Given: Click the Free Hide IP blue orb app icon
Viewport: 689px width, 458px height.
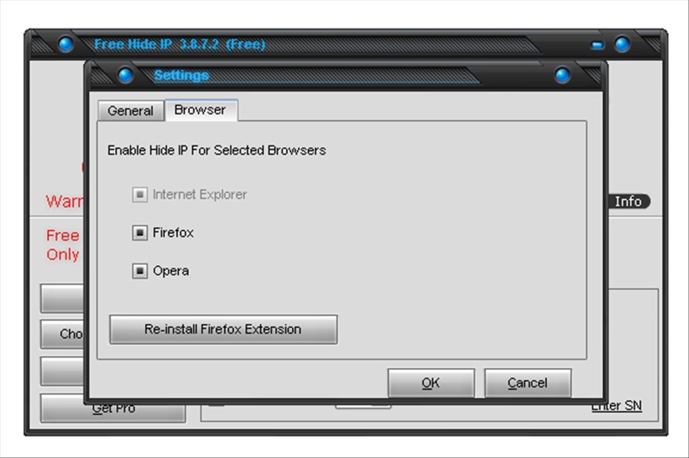Looking at the screenshot, I should click(66, 44).
